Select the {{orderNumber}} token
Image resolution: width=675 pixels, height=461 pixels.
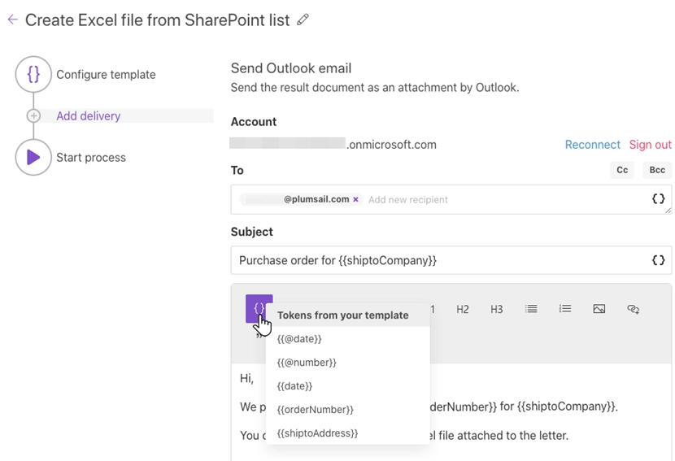pos(315,410)
